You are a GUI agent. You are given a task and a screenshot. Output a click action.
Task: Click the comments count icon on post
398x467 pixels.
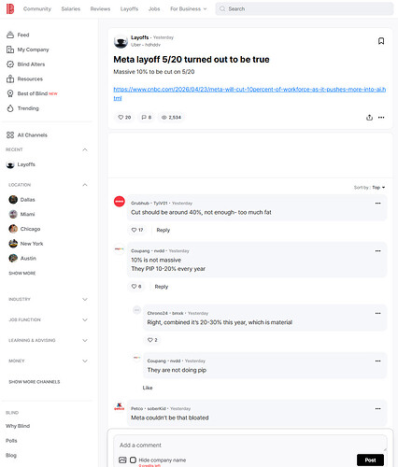click(147, 118)
